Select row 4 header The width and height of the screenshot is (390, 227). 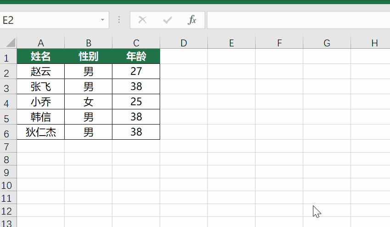[8, 102]
